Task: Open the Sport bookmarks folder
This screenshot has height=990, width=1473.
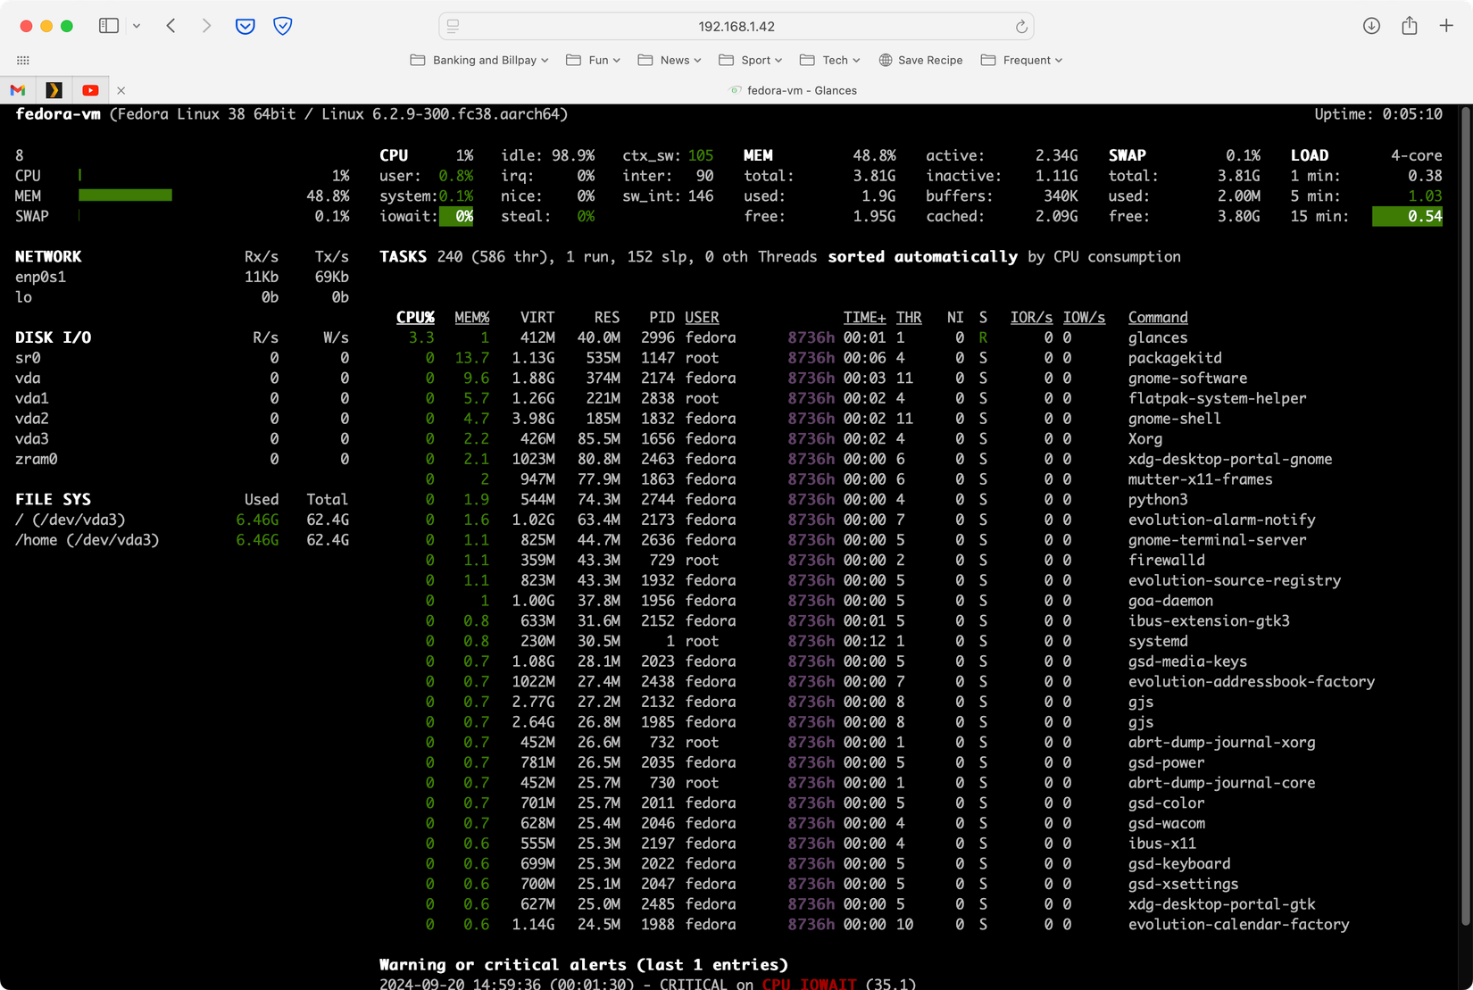Action: [x=750, y=60]
